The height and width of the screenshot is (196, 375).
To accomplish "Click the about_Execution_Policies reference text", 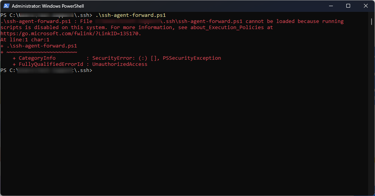I will tap(227, 28).
